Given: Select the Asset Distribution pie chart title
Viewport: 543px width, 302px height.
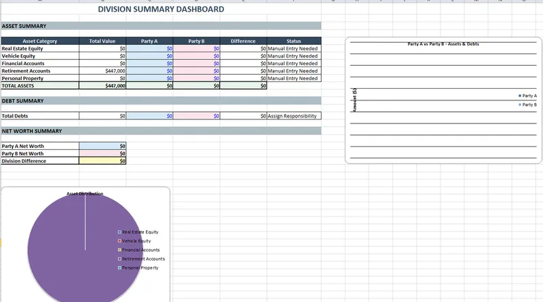Looking at the screenshot, I should click(85, 193).
